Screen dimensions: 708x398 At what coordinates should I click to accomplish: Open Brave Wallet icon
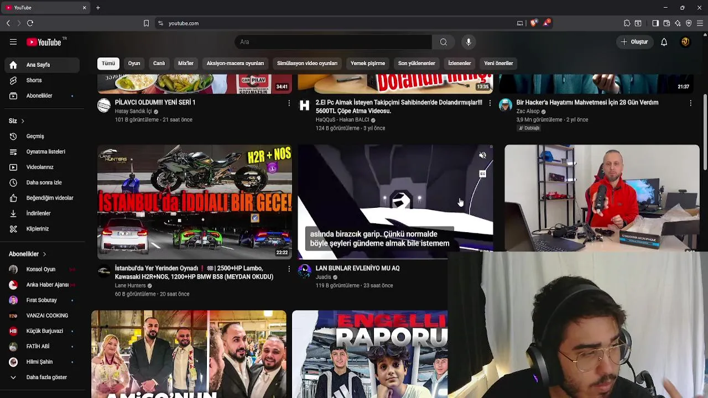[667, 23]
